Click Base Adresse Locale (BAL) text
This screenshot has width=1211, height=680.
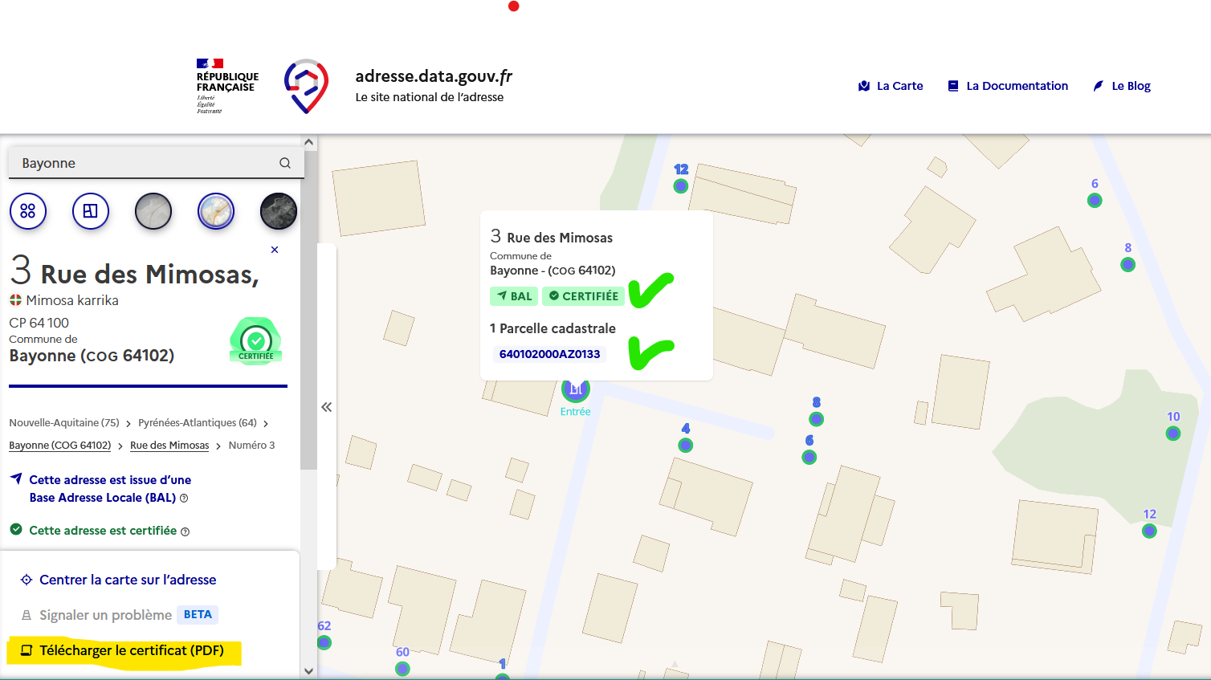[x=103, y=498]
